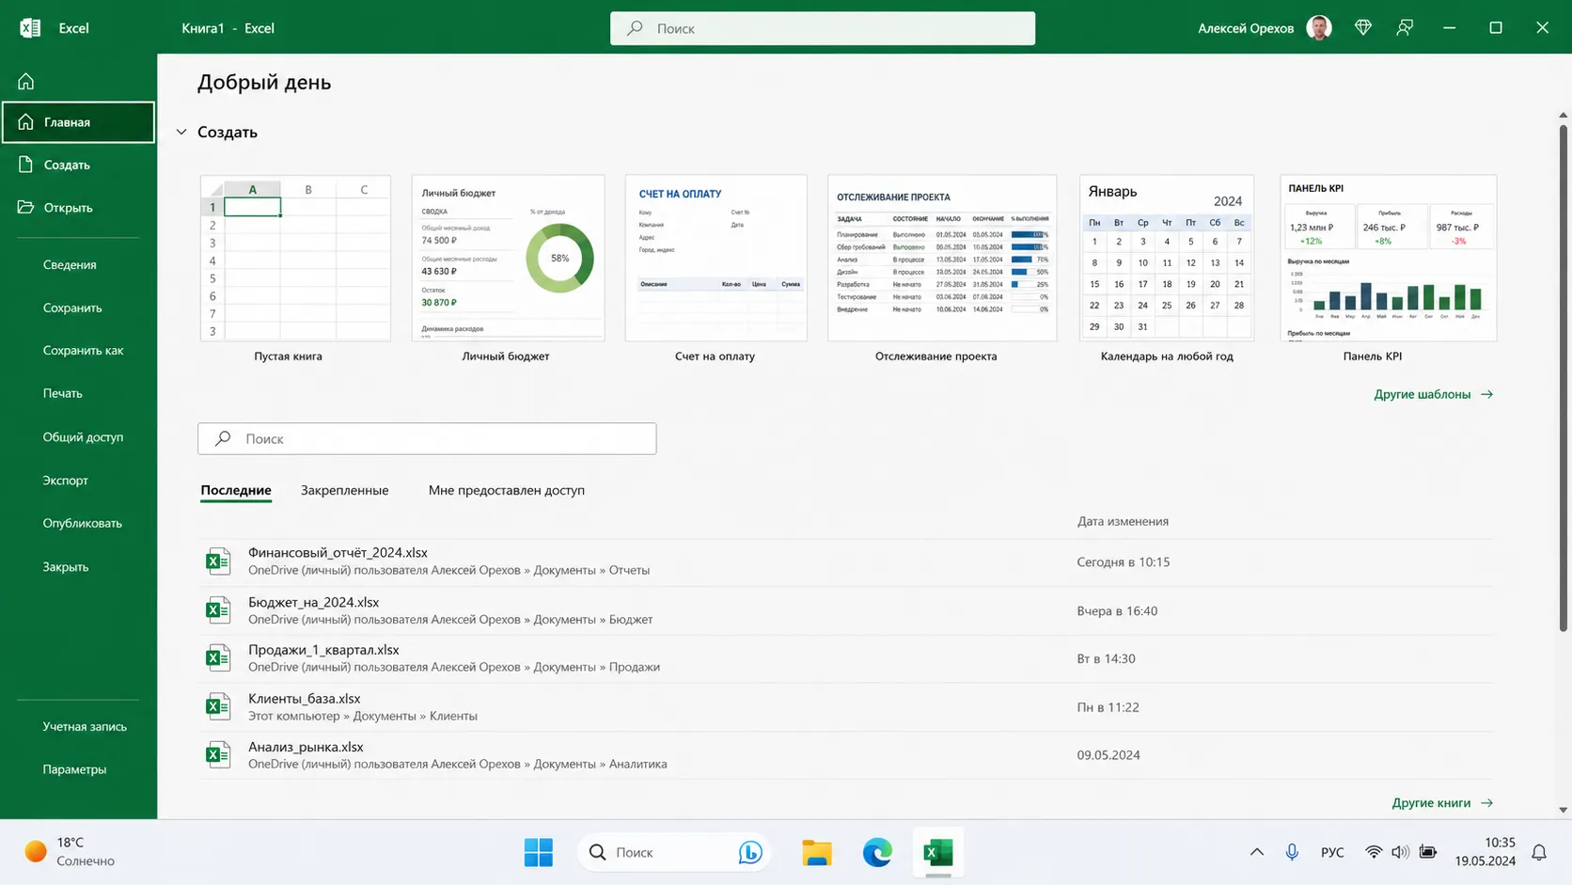Open Учетная запись in sidebar
Viewport: 1572px width, 885px height.
[x=85, y=726]
